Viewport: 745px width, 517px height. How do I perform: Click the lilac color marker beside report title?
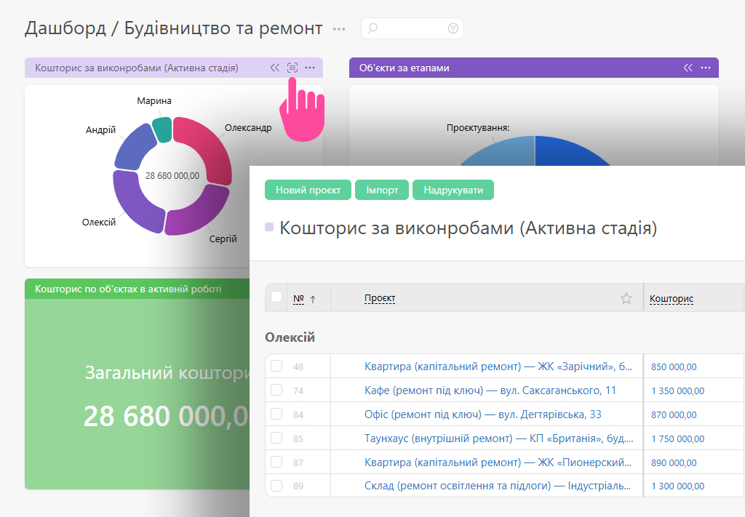pos(269,227)
